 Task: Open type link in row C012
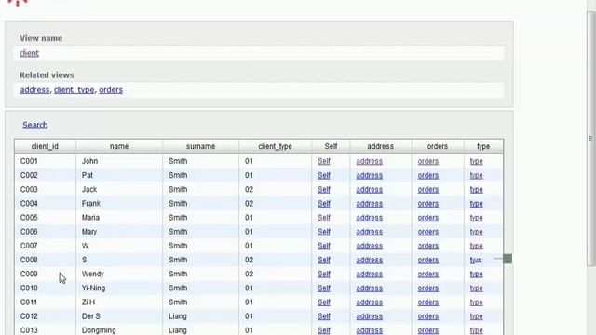[x=476, y=316]
